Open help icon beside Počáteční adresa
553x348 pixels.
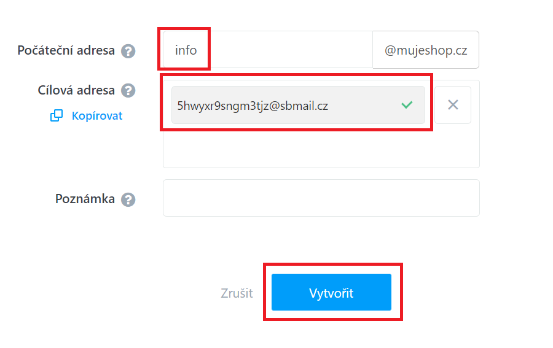point(128,51)
